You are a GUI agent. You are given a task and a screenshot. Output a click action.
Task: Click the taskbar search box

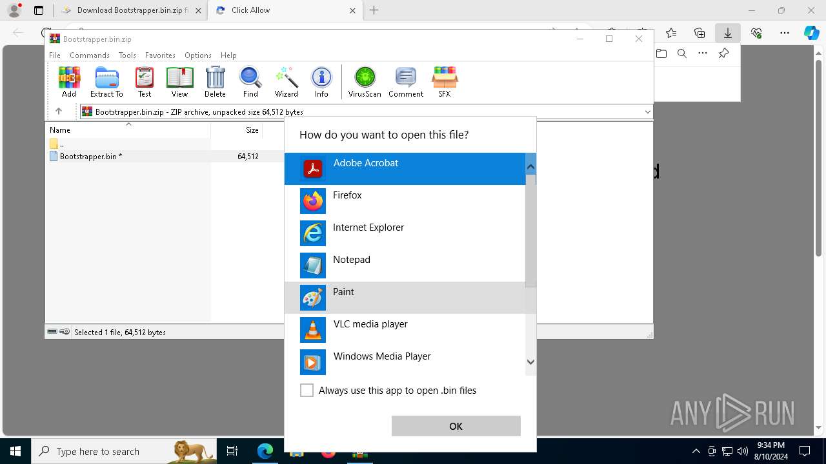point(124,451)
